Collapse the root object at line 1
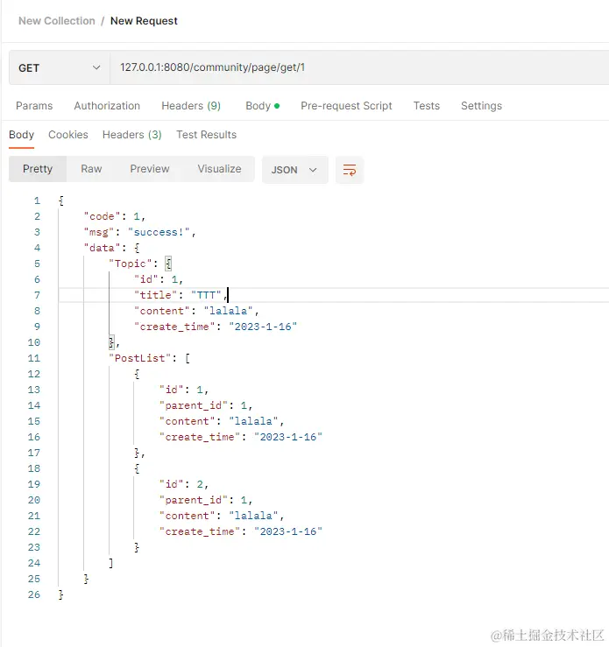609x647 pixels. pos(61,201)
